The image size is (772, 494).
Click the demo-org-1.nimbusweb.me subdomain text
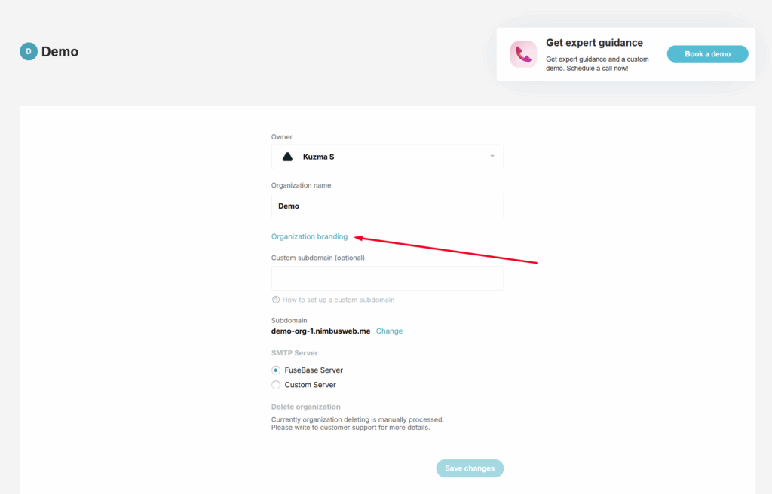[320, 331]
